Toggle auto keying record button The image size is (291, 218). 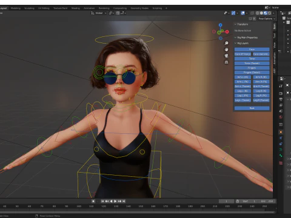click(93, 201)
